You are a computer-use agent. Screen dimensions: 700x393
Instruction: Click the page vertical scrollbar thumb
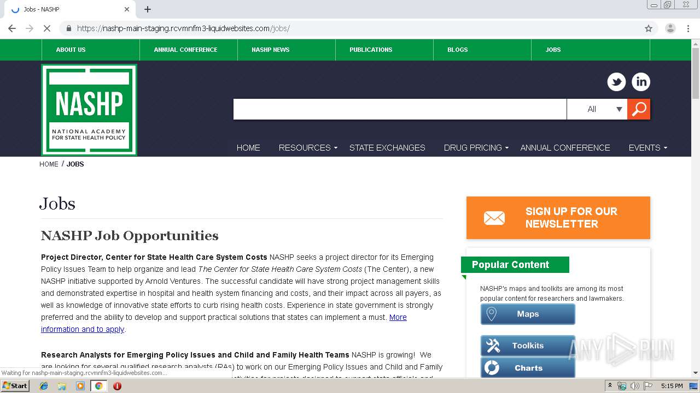(x=695, y=73)
